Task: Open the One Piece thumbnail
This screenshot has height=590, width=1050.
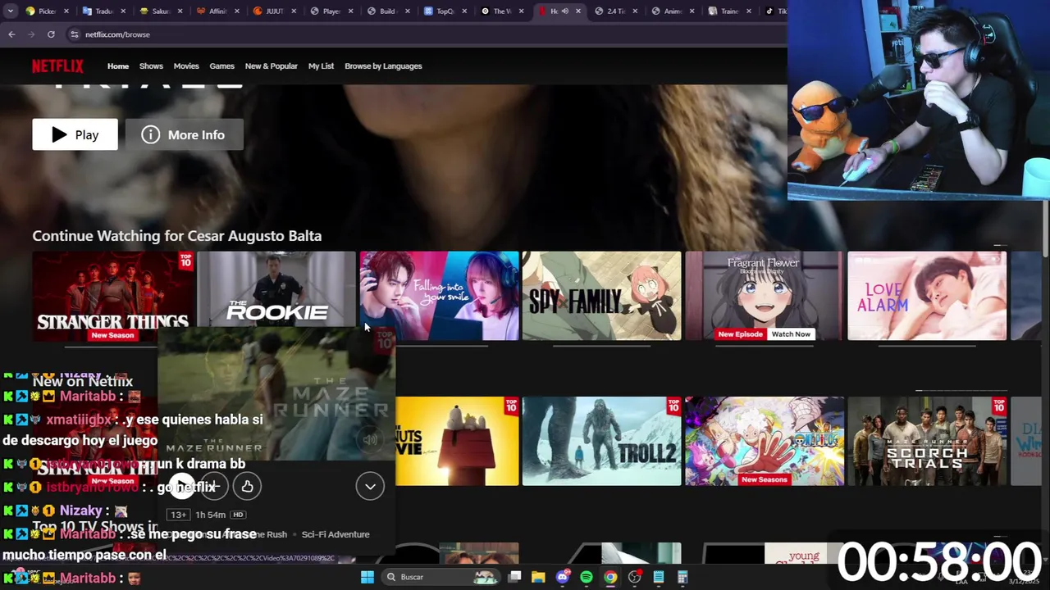Action: pyautogui.click(x=764, y=441)
